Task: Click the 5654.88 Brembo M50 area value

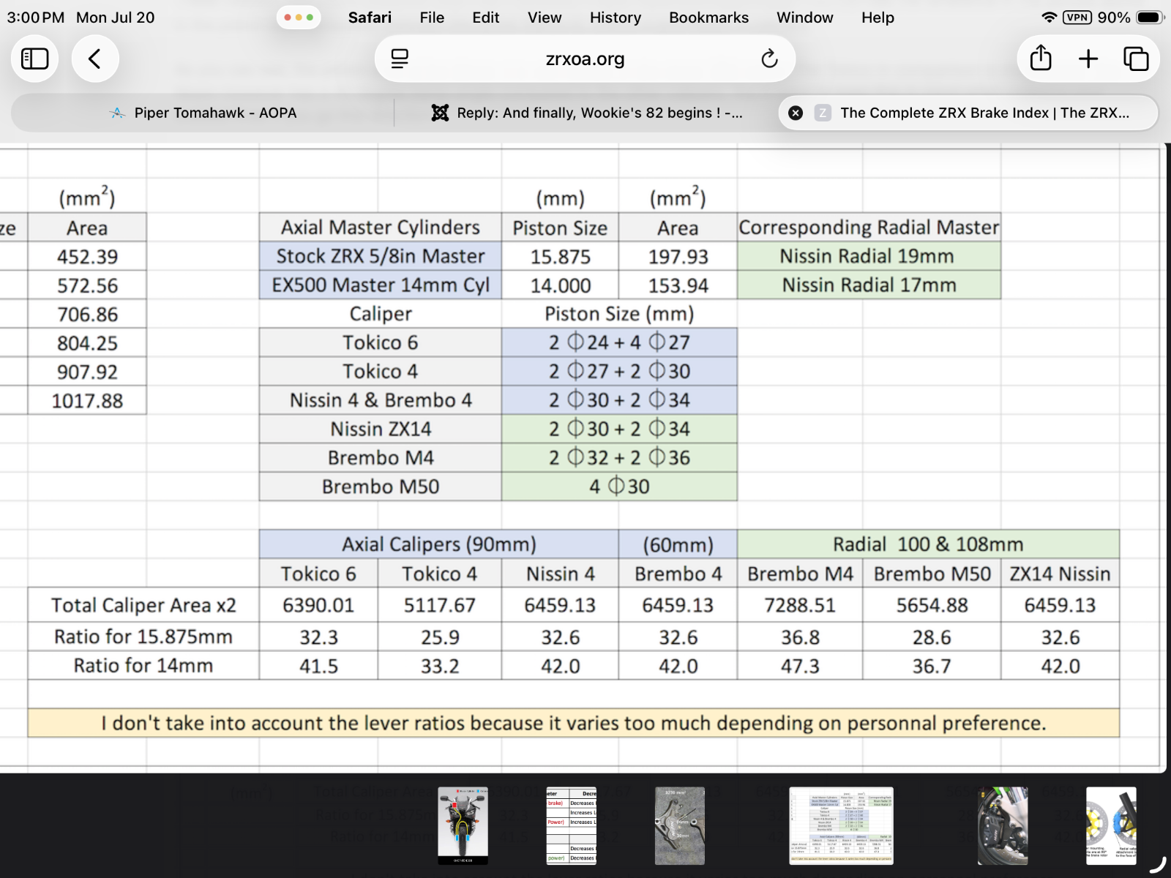Action: tap(932, 605)
